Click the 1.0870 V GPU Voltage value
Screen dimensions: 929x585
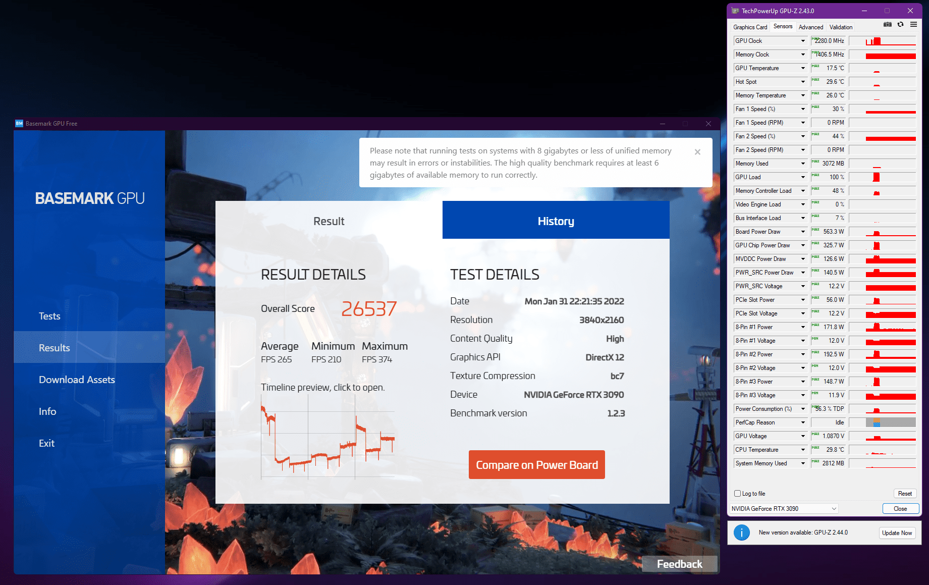coord(828,436)
